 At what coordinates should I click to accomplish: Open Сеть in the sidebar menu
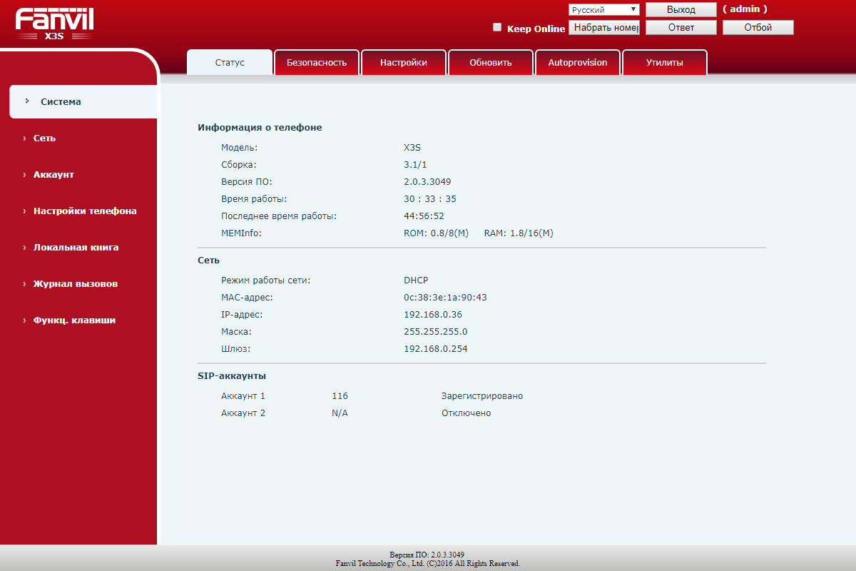point(44,138)
